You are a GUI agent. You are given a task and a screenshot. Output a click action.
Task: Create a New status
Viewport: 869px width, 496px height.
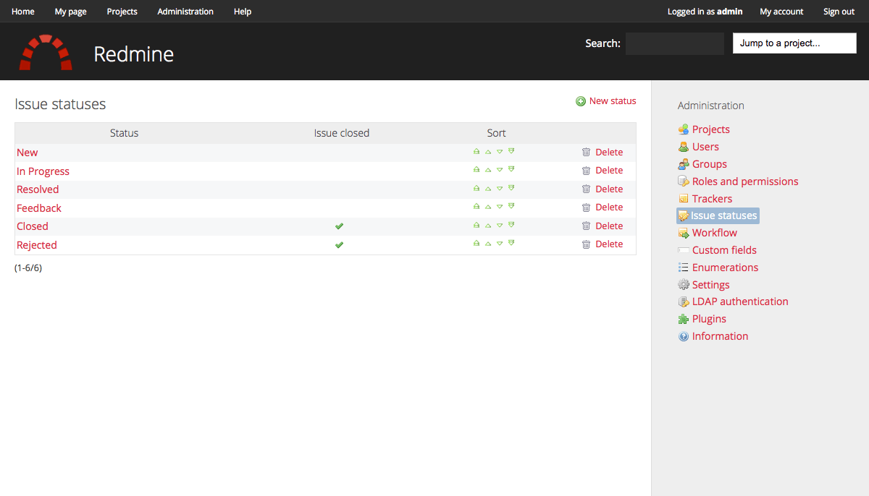(606, 101)
